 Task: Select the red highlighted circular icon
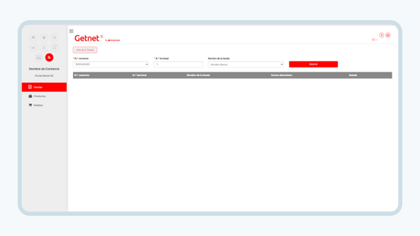click(49, 57)
